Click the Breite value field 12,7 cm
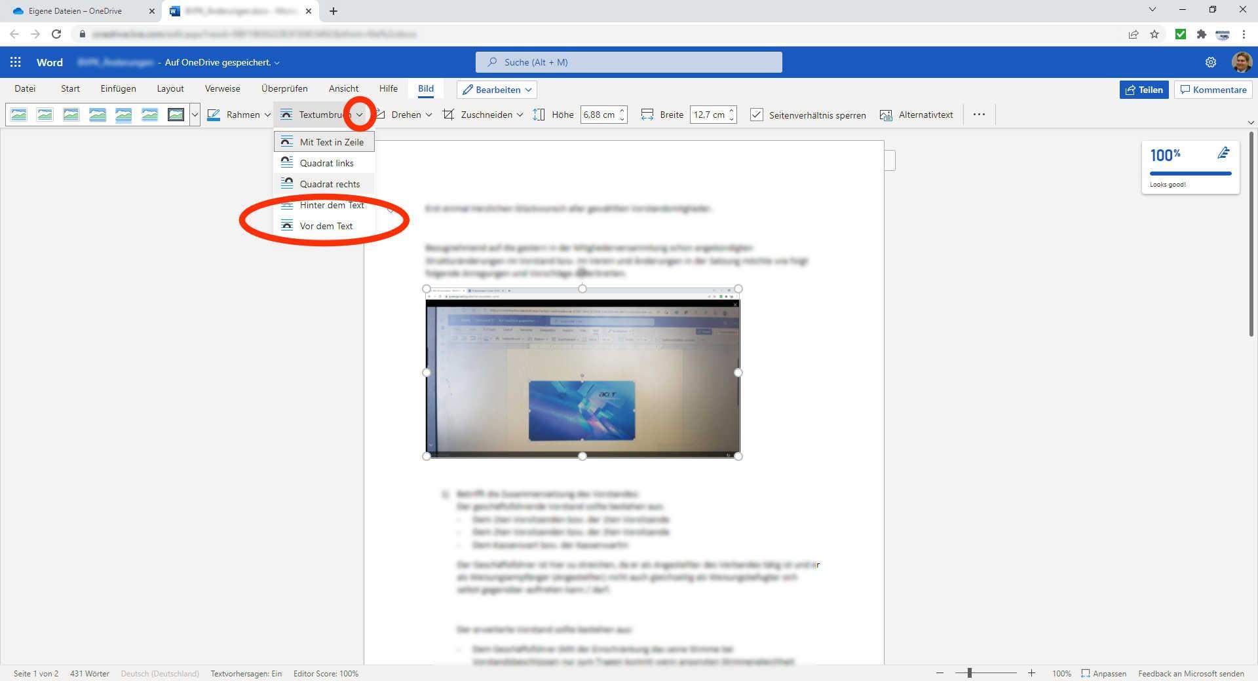Viewport: 1258px width, 681px height. point(709,115)
